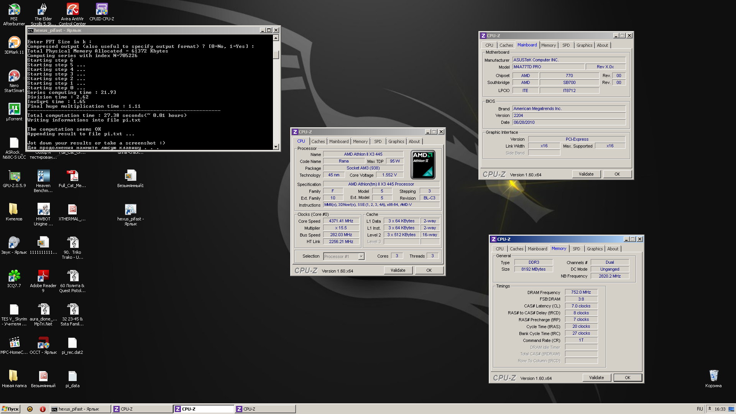Screen dimensions: 736x414
Task: Select the pi_data file icon
Action: pos(72,379)
